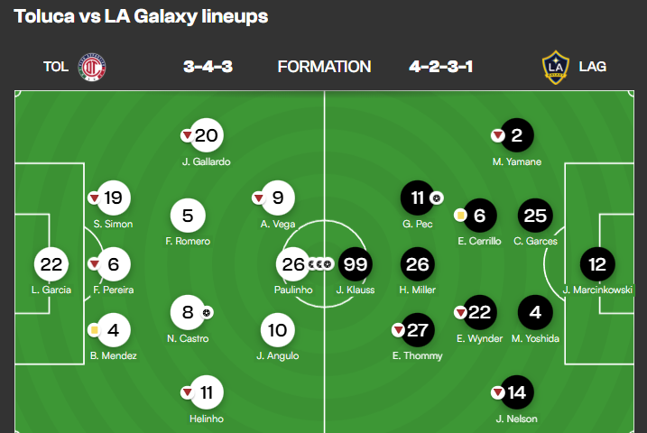
Task: Click the goal icon next to G. Pec
Action: (437, 198)
